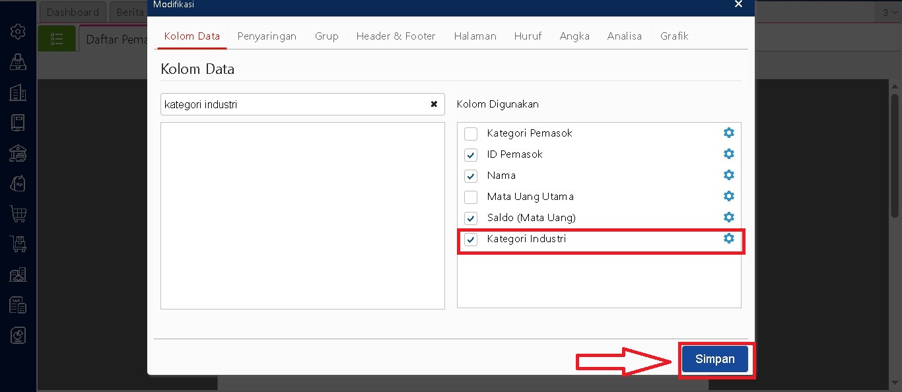Image resolution: width=902 pixels, height=392 pixels.
Task: Open the Header & Footer tab
Action: pos(396,36)
